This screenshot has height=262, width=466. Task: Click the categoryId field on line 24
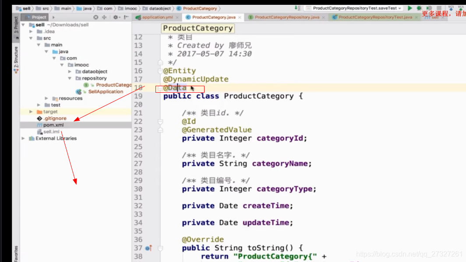280,138
